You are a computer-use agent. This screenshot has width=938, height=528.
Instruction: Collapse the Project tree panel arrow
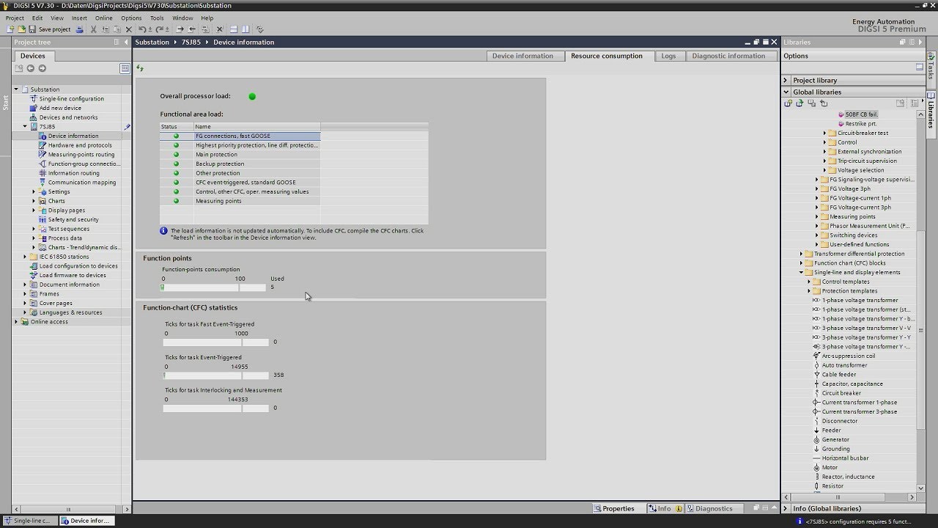click(126, 43)
